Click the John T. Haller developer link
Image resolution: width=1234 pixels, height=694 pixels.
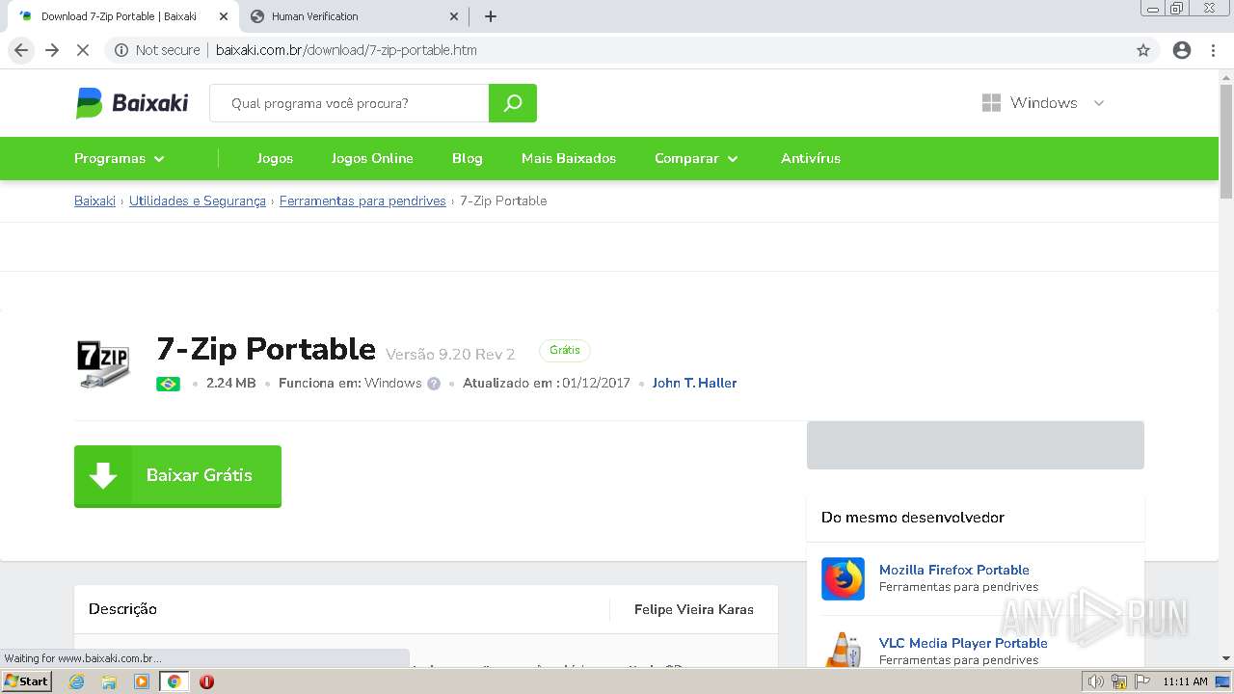(x=694, y=383)
